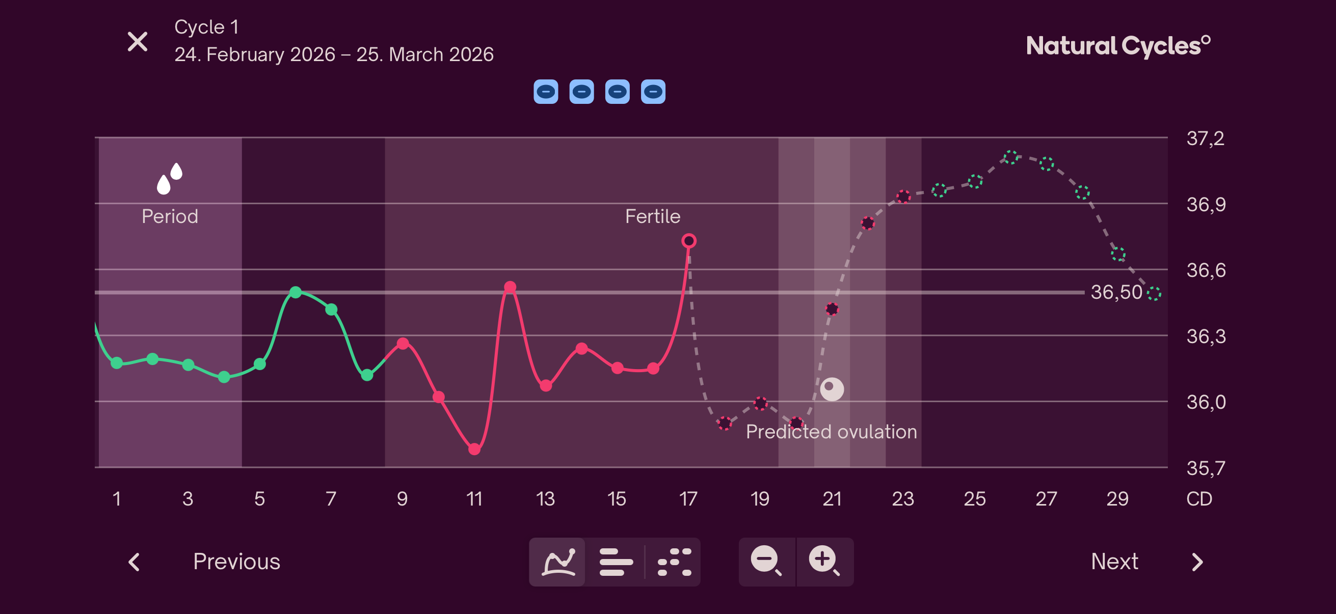Select the lowest temperature point on day 11
The image size is (1336, 614).
pyautogui.click(x=474, y=449)
